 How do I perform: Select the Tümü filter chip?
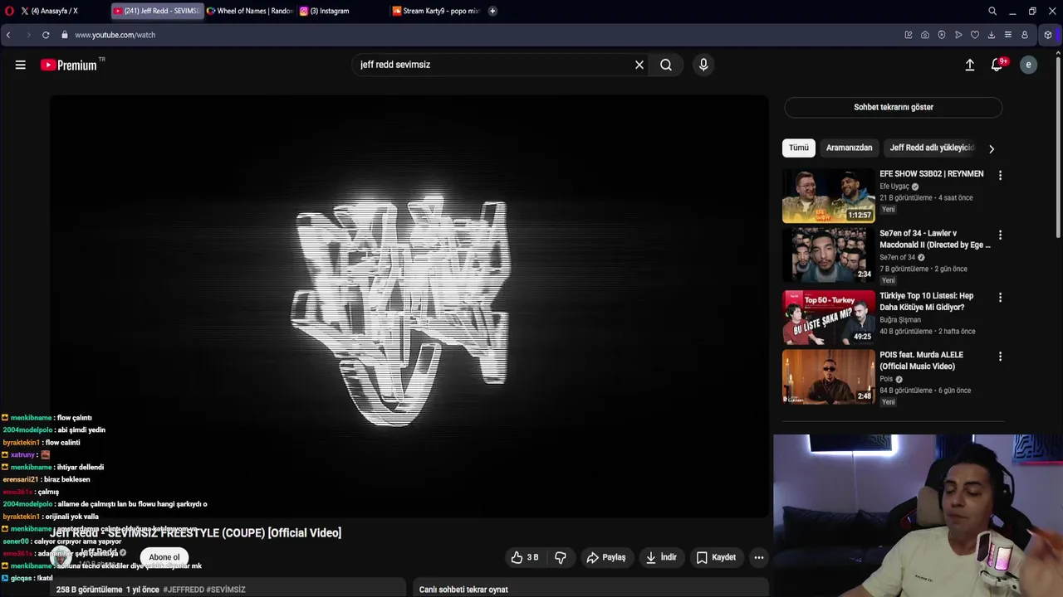pyautogui.click(x=798, y=148)
